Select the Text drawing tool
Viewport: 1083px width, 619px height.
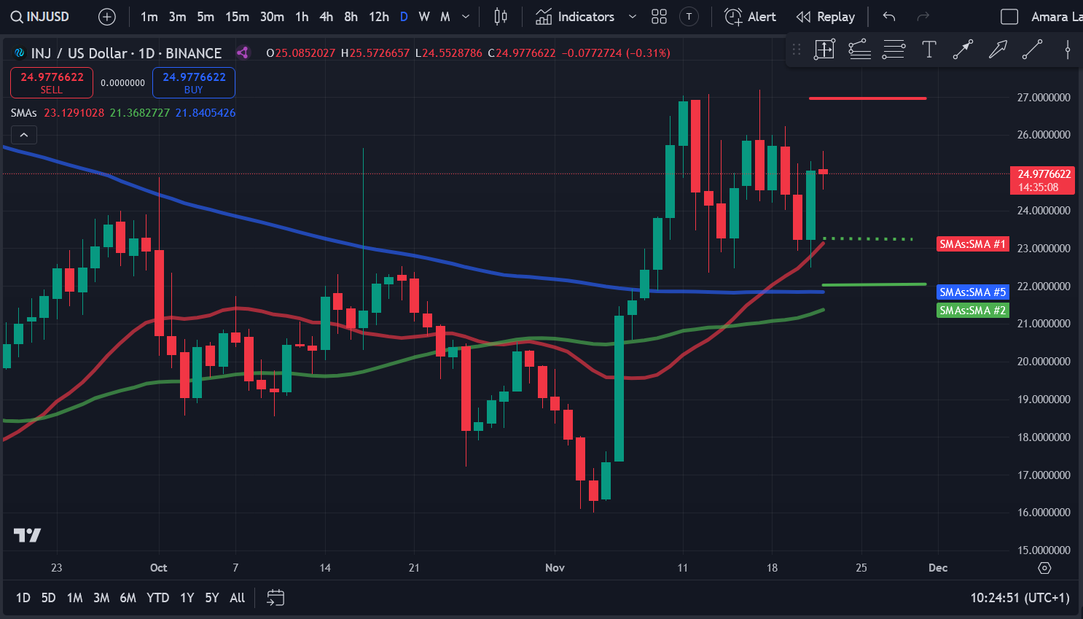pyautogui.click(x=929, y=50)
